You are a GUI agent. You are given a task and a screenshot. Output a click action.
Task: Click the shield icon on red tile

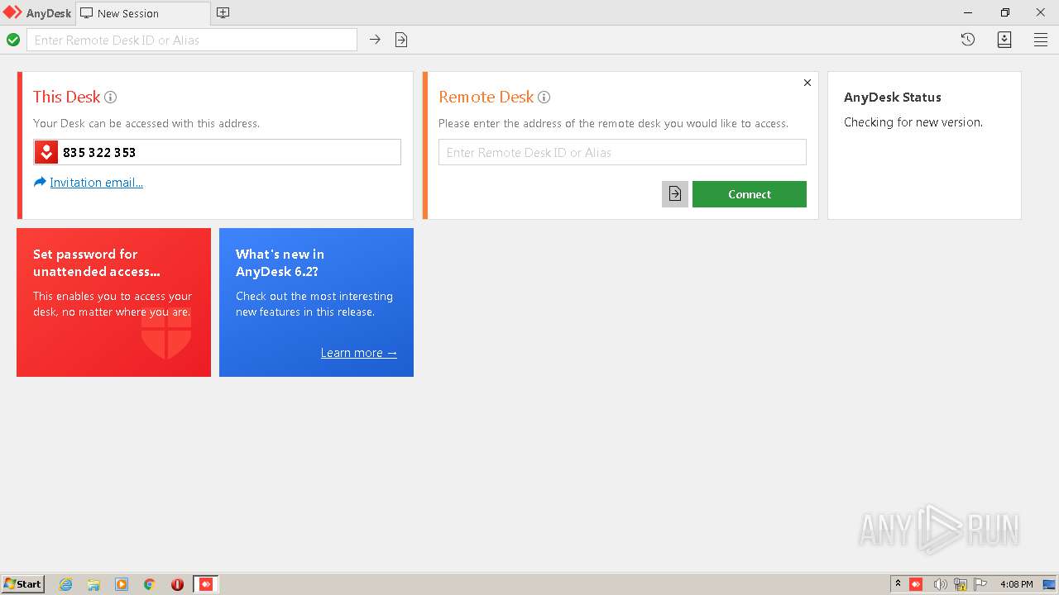pyautogui.click(x=166, y=333)
